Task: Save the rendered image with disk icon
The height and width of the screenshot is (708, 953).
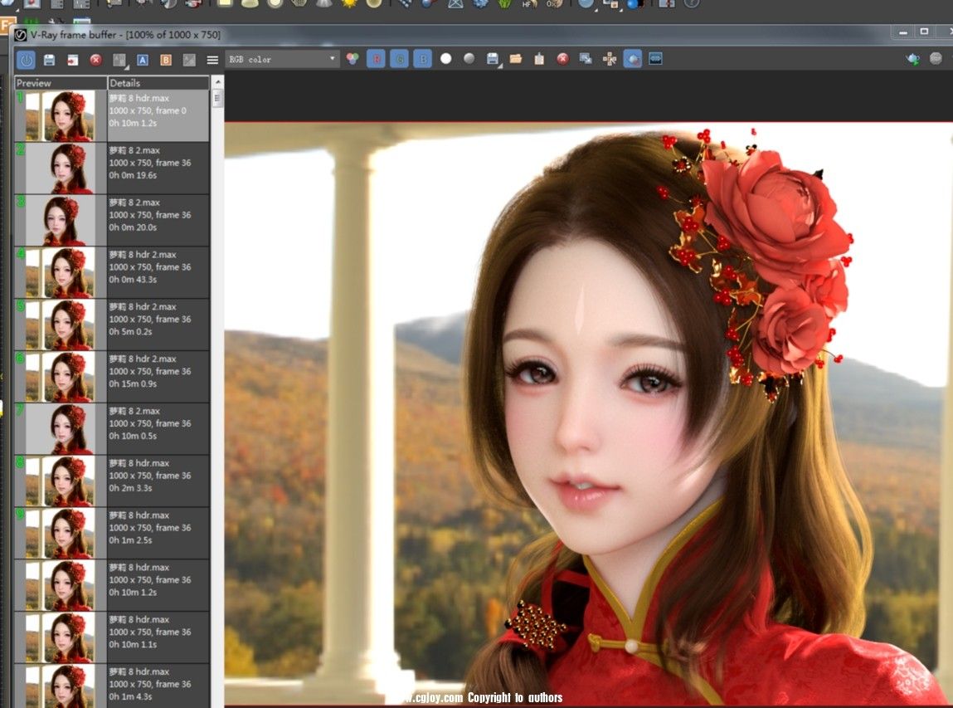Action: point(493,58)
